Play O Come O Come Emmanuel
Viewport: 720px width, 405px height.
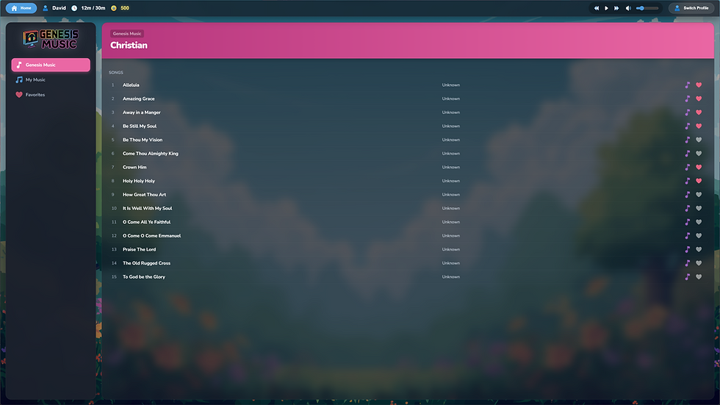coord(151,235)
